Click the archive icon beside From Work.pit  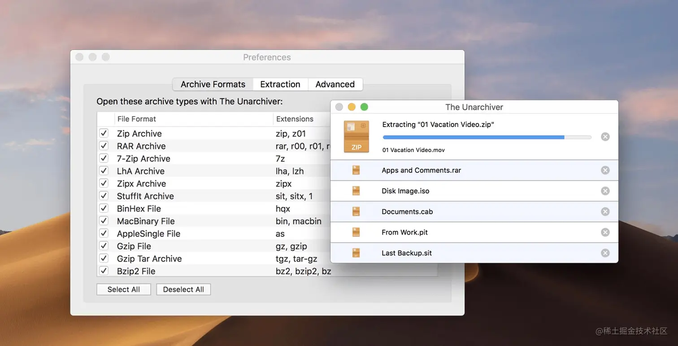pos(356,232)
